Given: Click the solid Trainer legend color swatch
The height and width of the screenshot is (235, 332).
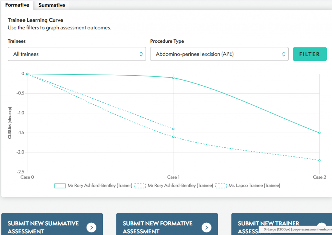Looking at the screenshot, I should 60,186.
